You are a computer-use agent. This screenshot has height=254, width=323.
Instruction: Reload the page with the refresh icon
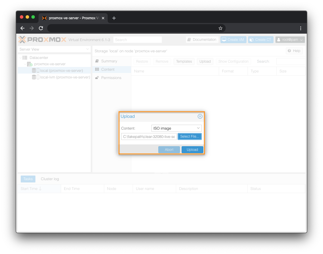coord(41,28)
